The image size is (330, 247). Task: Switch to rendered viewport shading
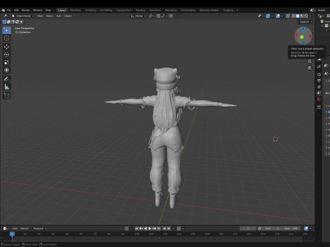pyautogui.click(x=306, y=16)
